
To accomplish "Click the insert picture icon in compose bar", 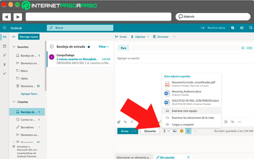I will 175,131.
